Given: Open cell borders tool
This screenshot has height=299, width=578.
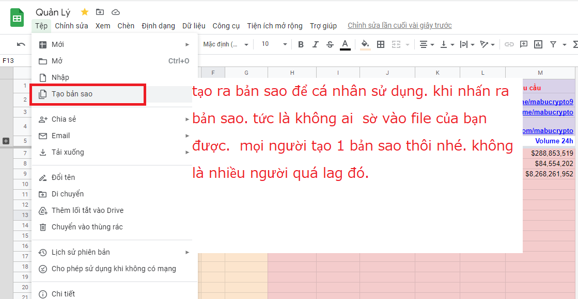Looking at the screenshot, I should pos(381,44).
